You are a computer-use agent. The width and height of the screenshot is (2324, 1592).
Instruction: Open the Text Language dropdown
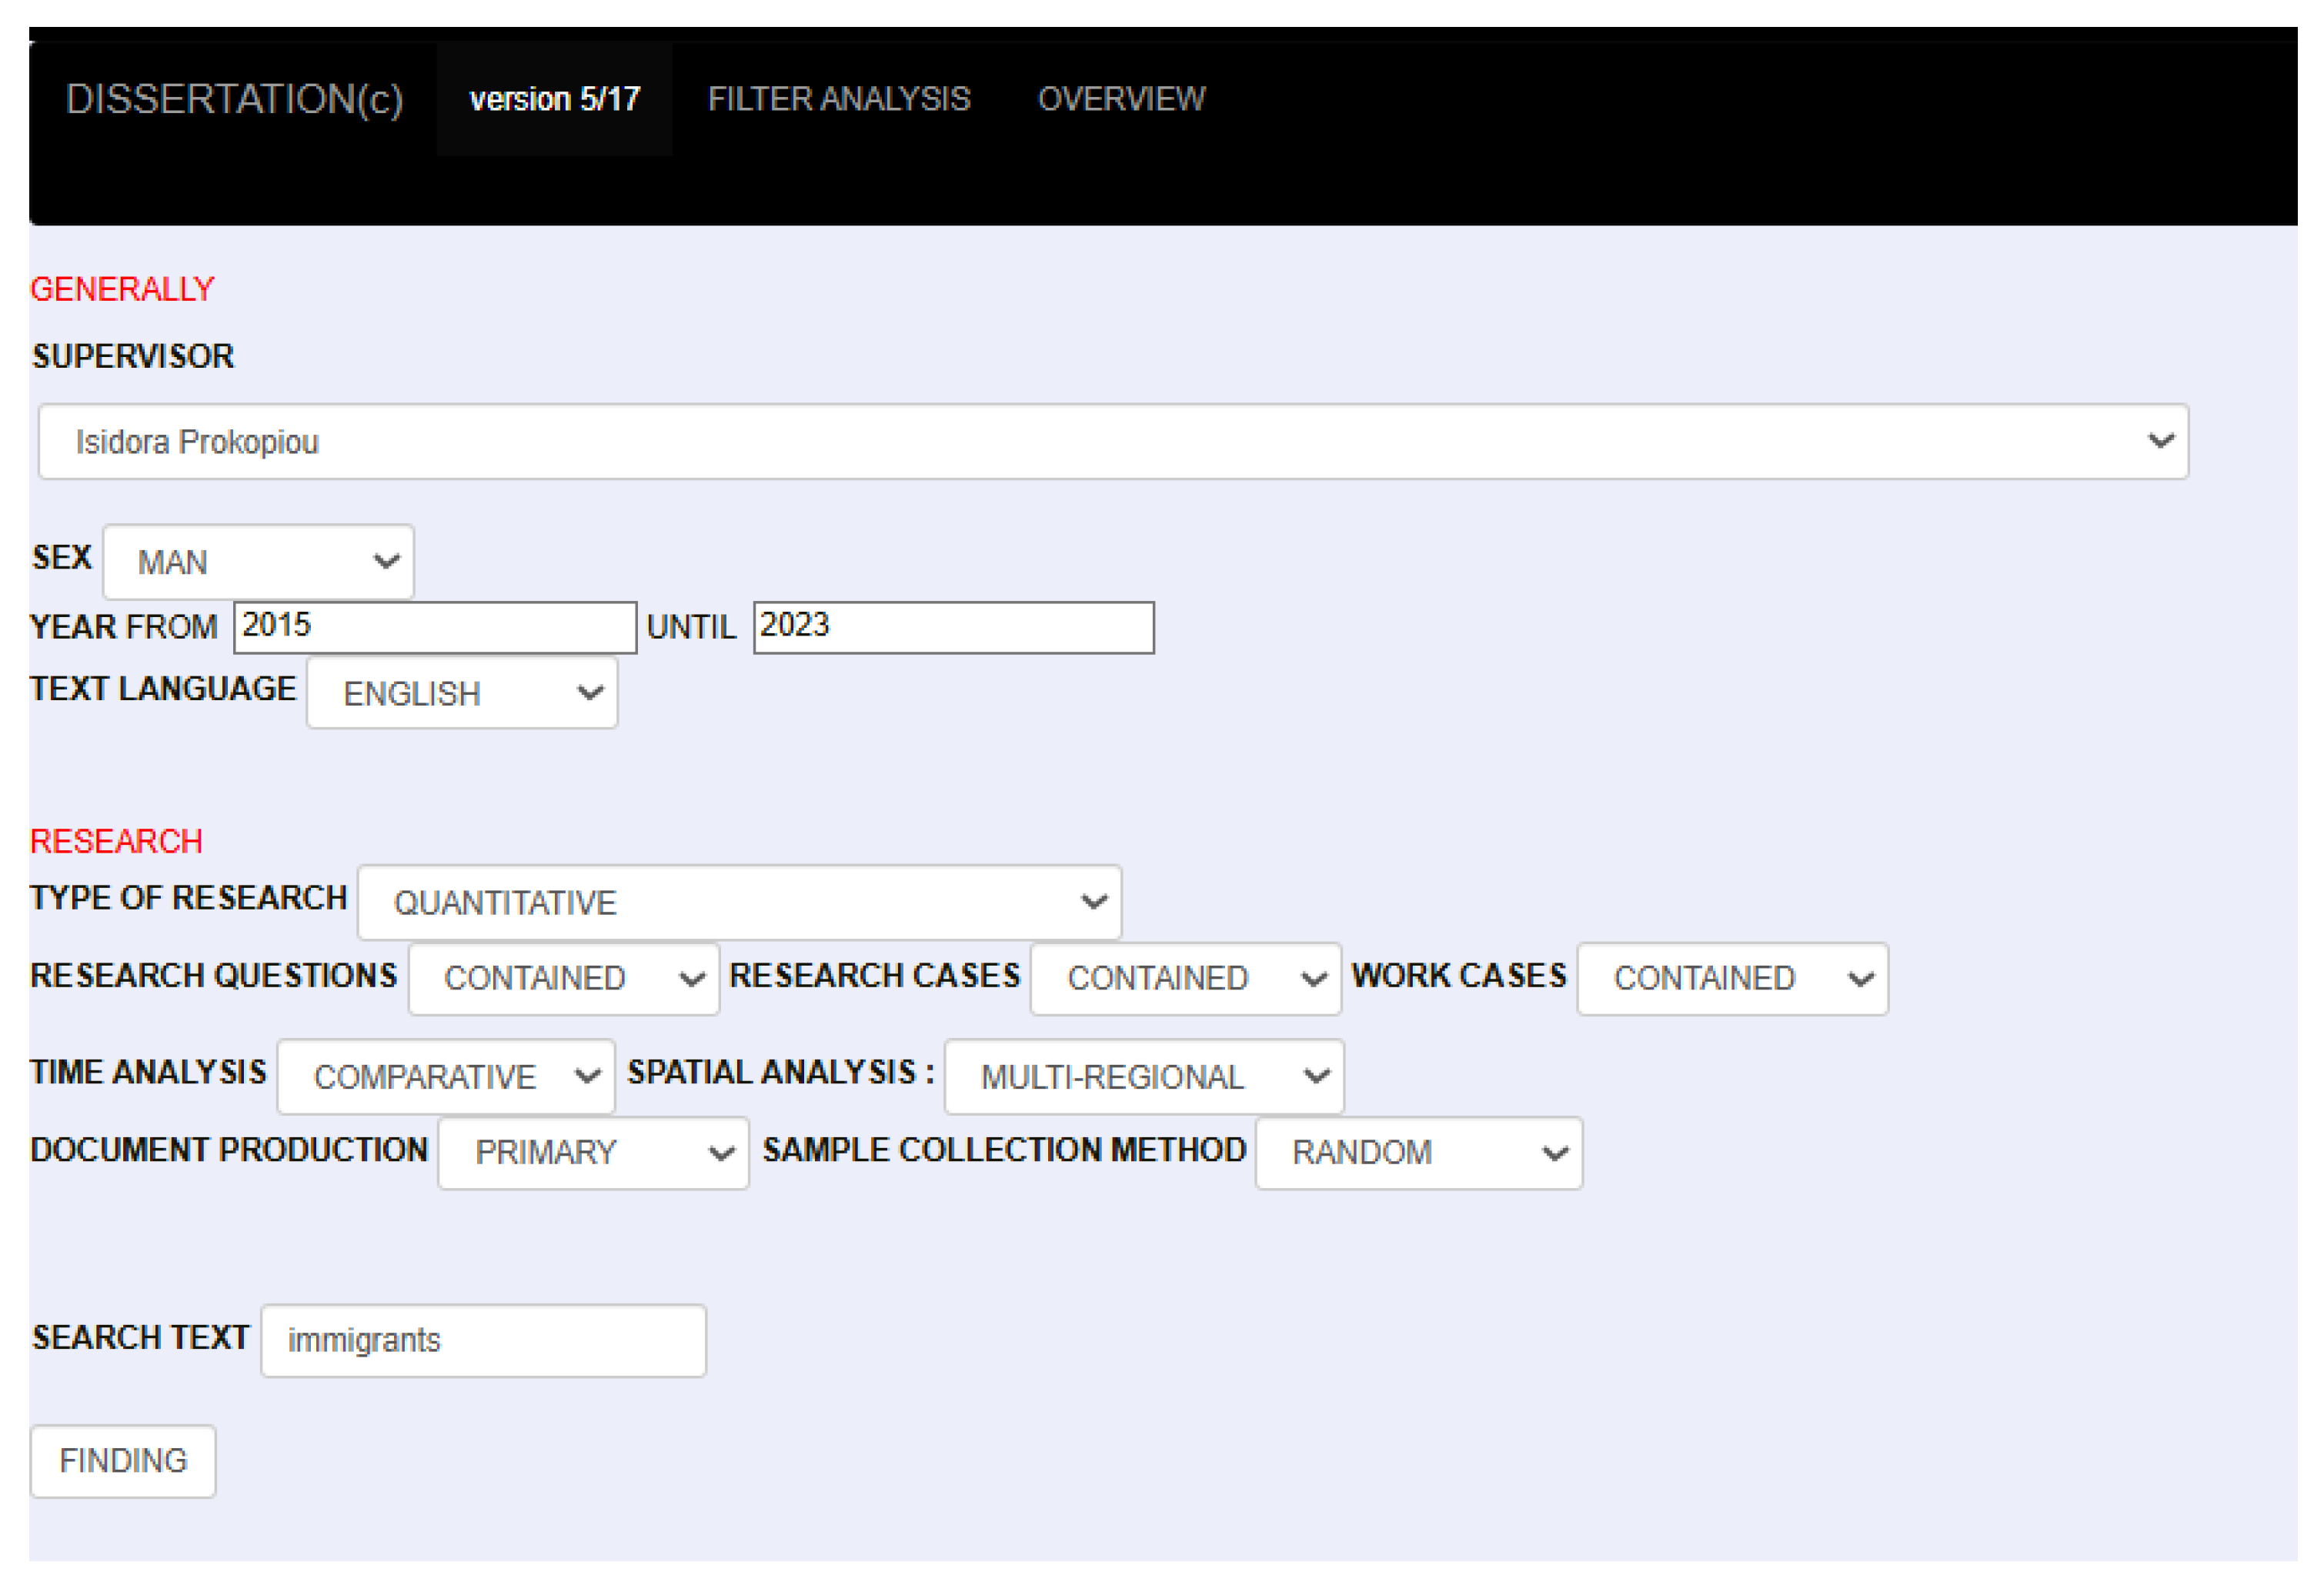(x=461, y=693)
